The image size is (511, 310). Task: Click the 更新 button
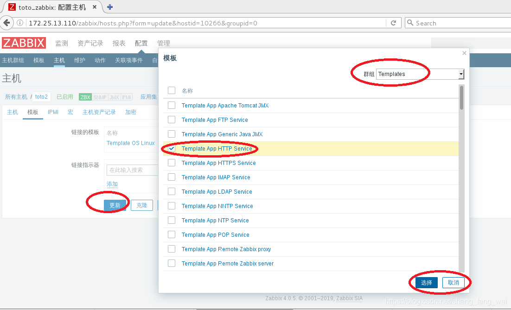pos(115,205)
